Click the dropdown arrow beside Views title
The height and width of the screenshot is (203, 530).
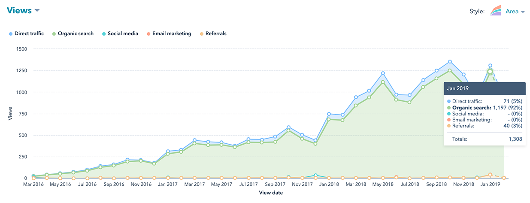[37, 11]
